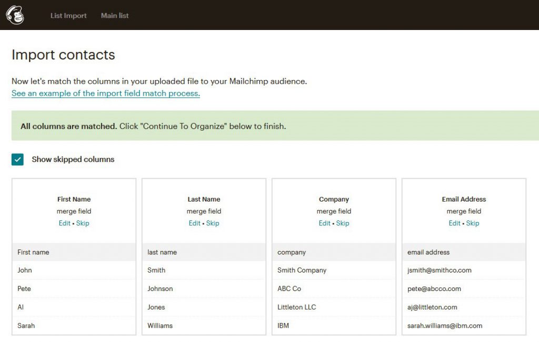Image resolution: width=539 pixels, height=342 pixels.
Task: Click the 'Williams' last name cell
Action: [x=204, y=326]
